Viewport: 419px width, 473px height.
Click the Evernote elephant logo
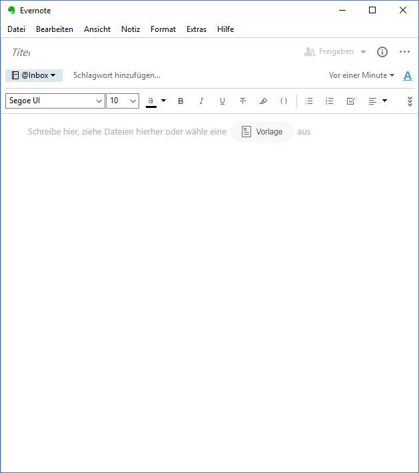pos(11,10)
